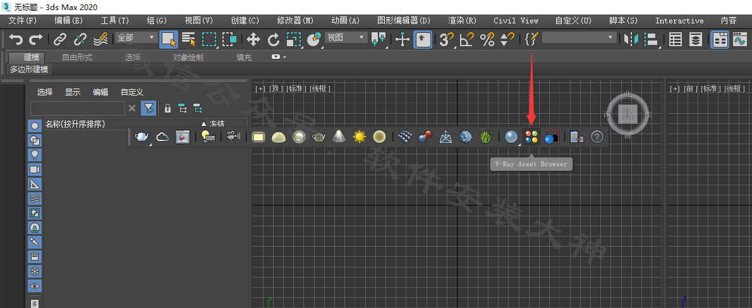Click the 多边形建模 panel button

[x=30, y=70]
